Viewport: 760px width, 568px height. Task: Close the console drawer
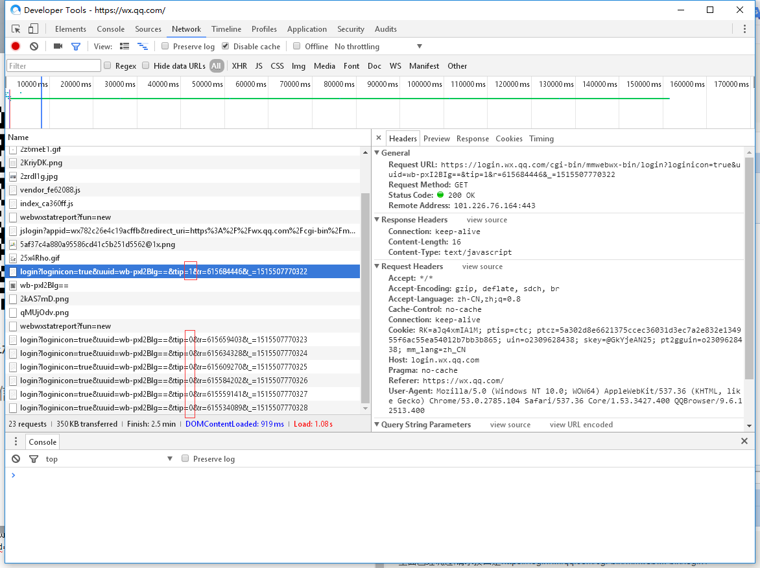[744, 441]
